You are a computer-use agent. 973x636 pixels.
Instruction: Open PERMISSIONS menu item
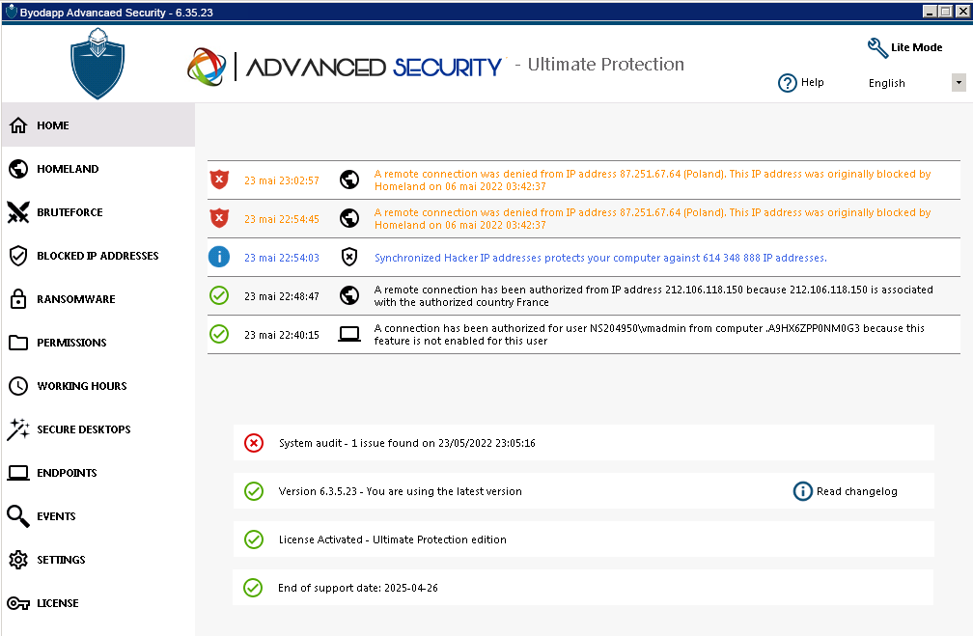click(x=98, y=343)
